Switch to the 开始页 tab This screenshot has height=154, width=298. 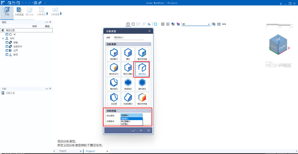click(63, 151)
